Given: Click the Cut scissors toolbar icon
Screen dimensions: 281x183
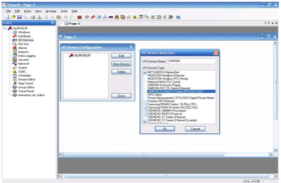Looking at the screenshot, I should click(x=46, y=17).
